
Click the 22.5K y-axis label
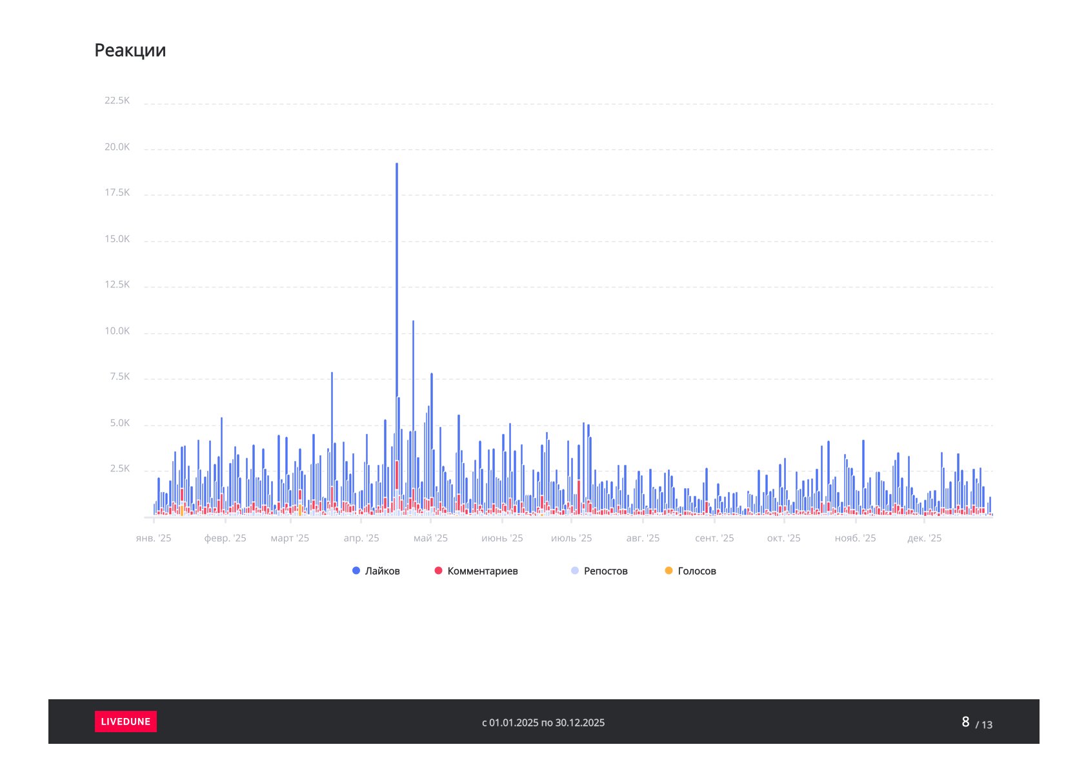pos(117,101)
